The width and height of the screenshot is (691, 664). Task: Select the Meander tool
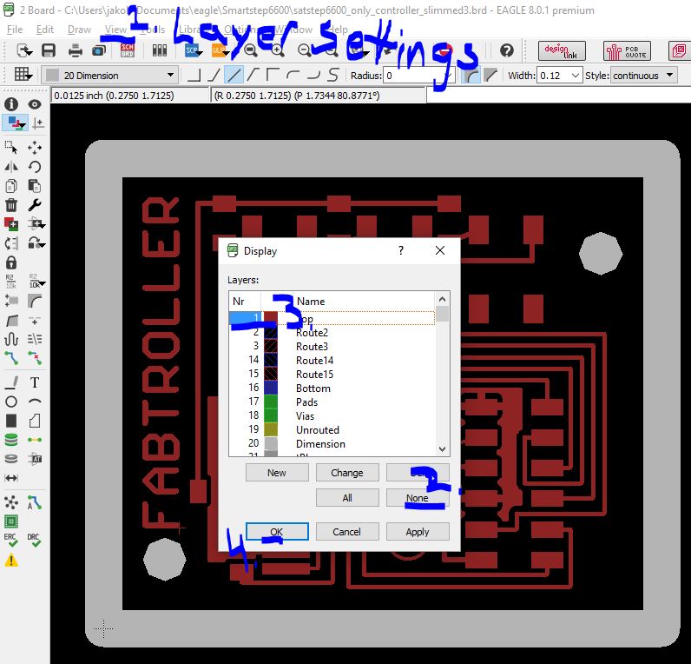11,339
